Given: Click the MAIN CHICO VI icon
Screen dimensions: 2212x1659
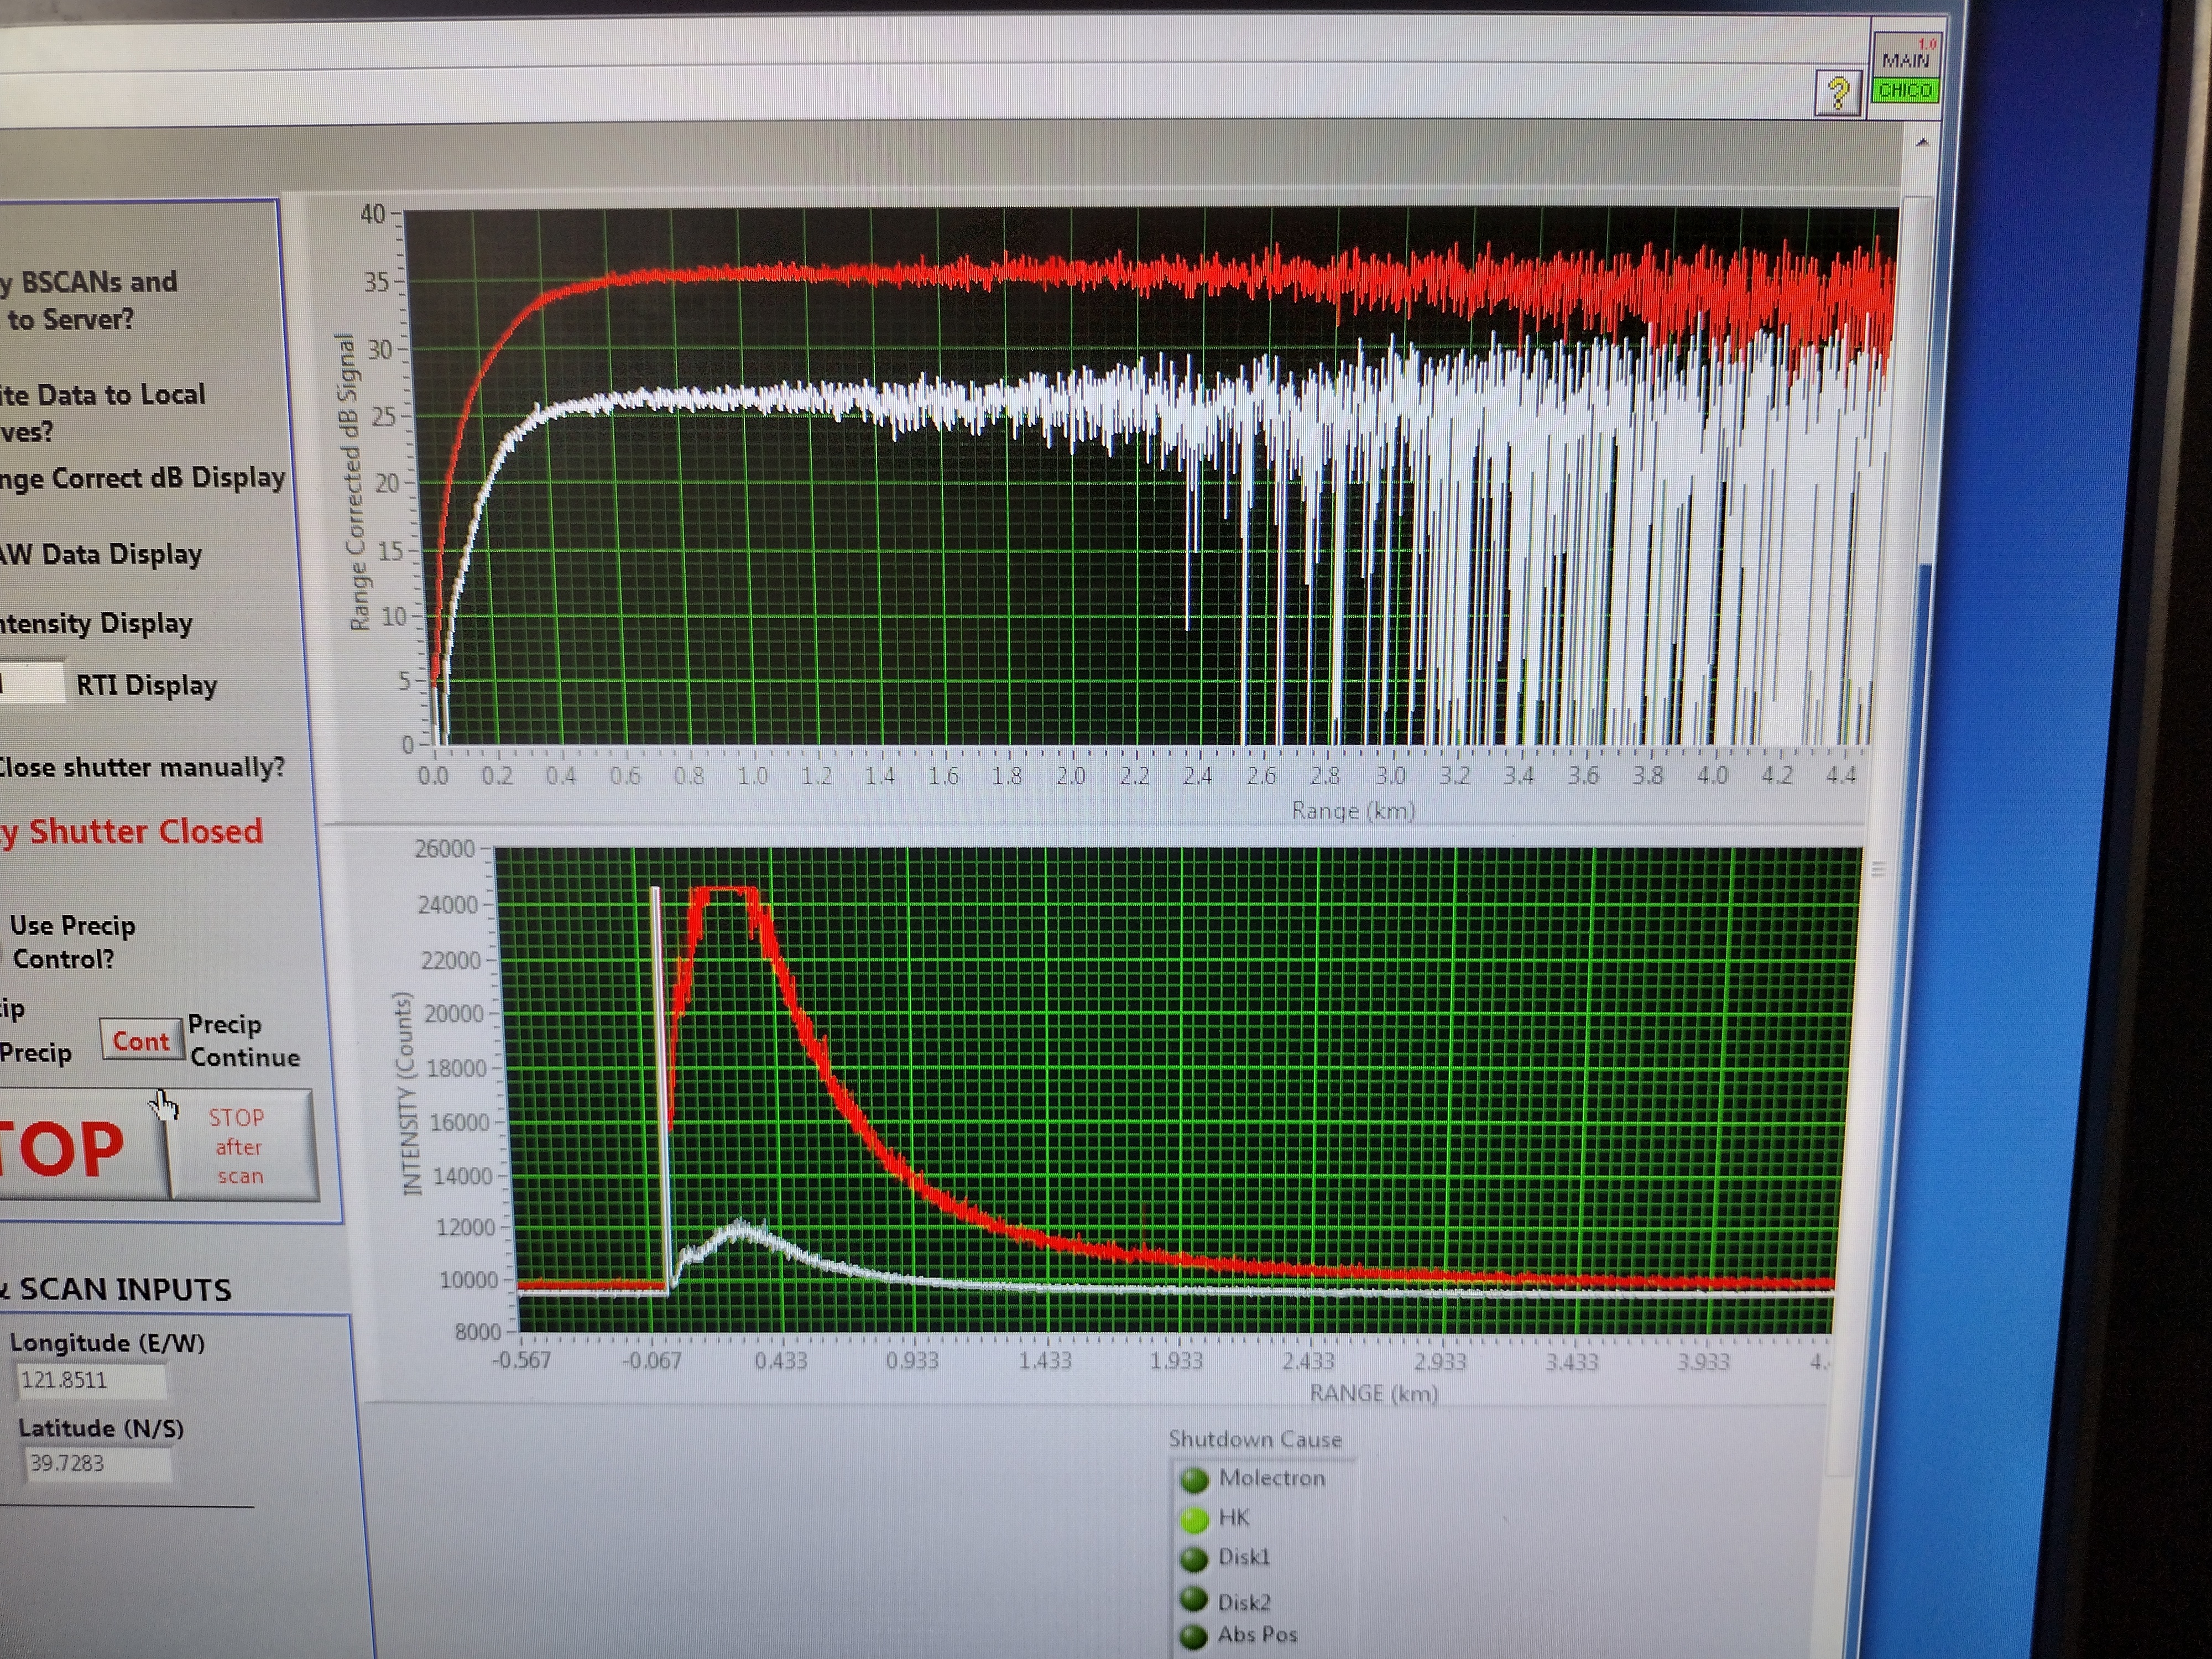Looking at the screenshot, I should 1907,66.
